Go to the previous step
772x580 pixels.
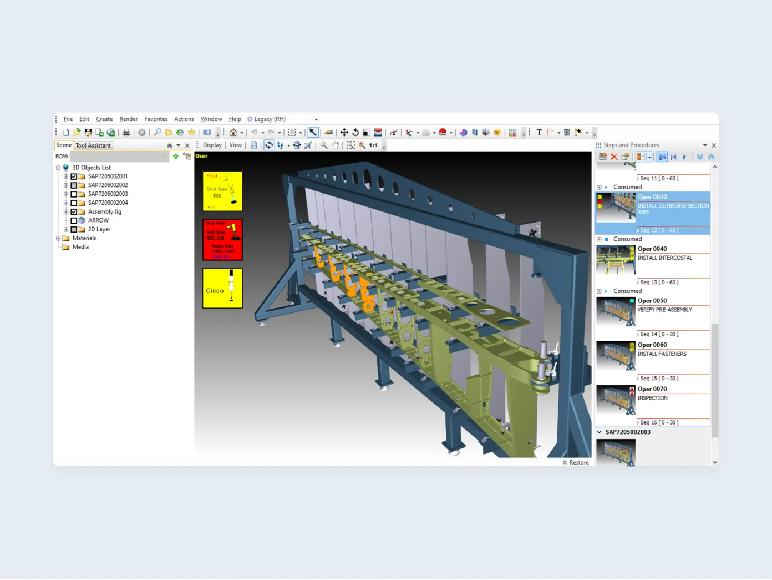pos(673,157)
